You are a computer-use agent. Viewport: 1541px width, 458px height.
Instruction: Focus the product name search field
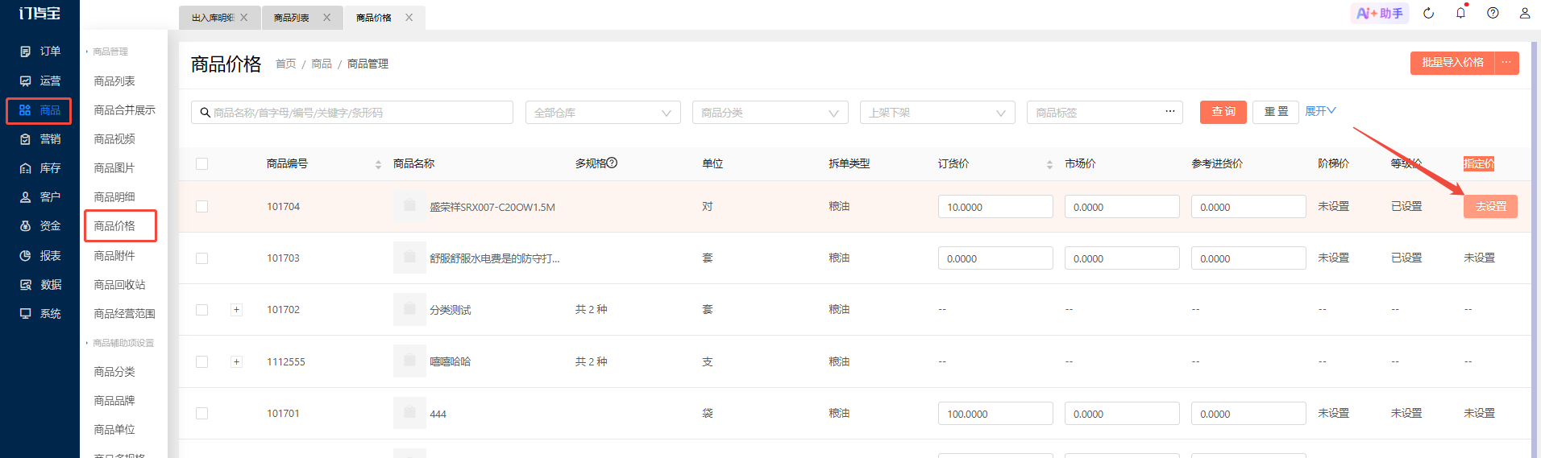point(352,113)
